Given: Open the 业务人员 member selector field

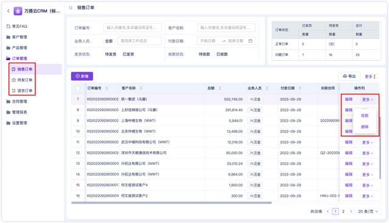Looking at the screenshot, I should [x=139, y=41].
